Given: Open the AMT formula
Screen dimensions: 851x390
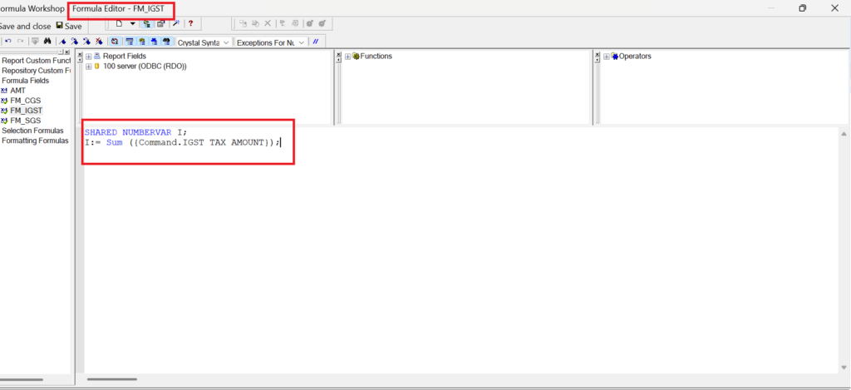Looking at the screenshot, I should pos(18,91).
